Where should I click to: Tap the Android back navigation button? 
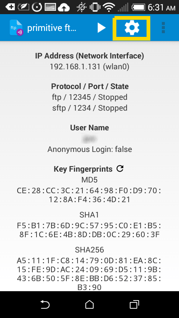(45, 305)
